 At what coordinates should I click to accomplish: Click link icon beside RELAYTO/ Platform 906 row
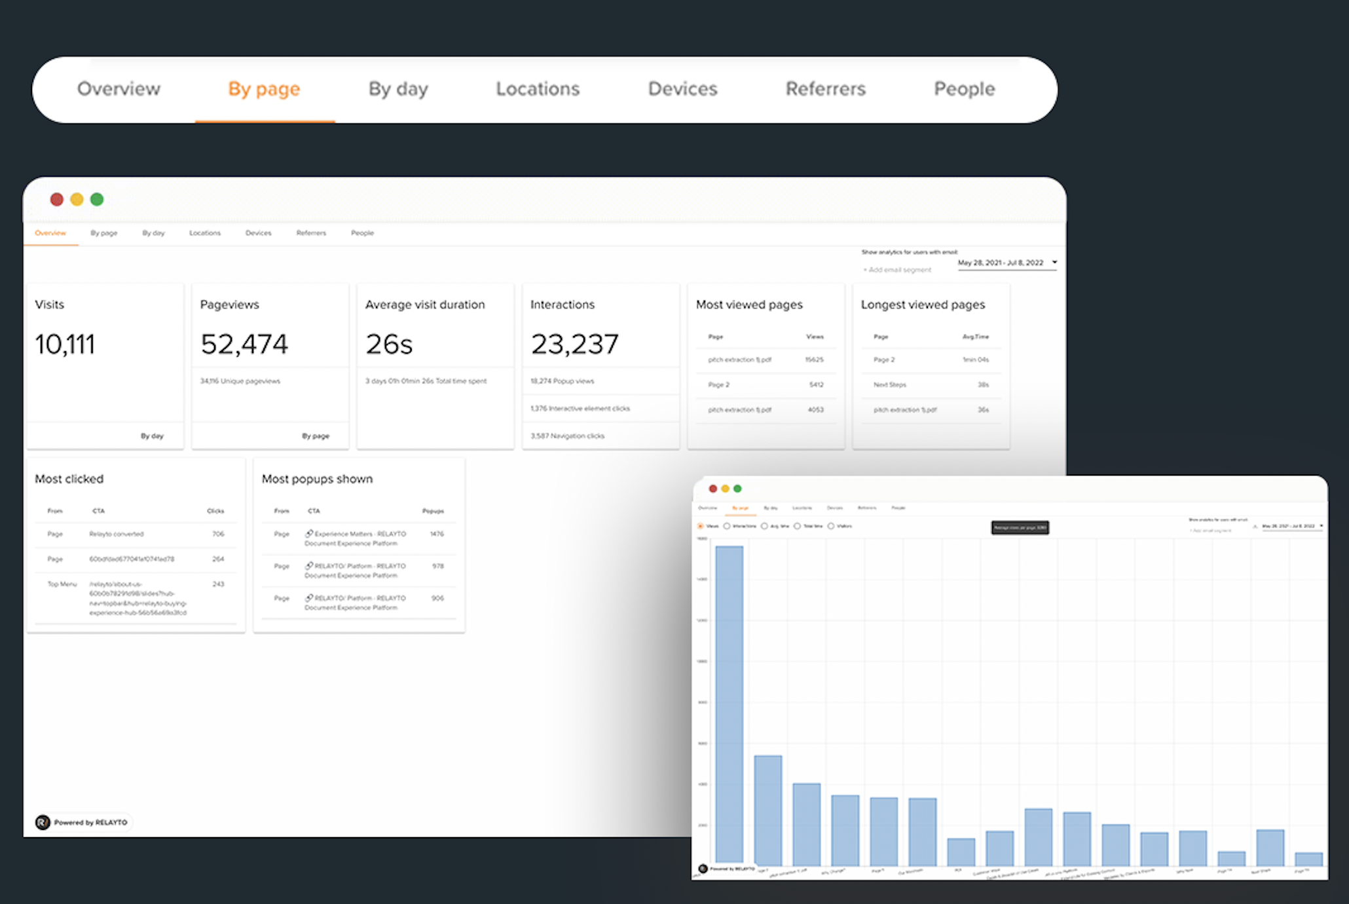coord(309,597)
